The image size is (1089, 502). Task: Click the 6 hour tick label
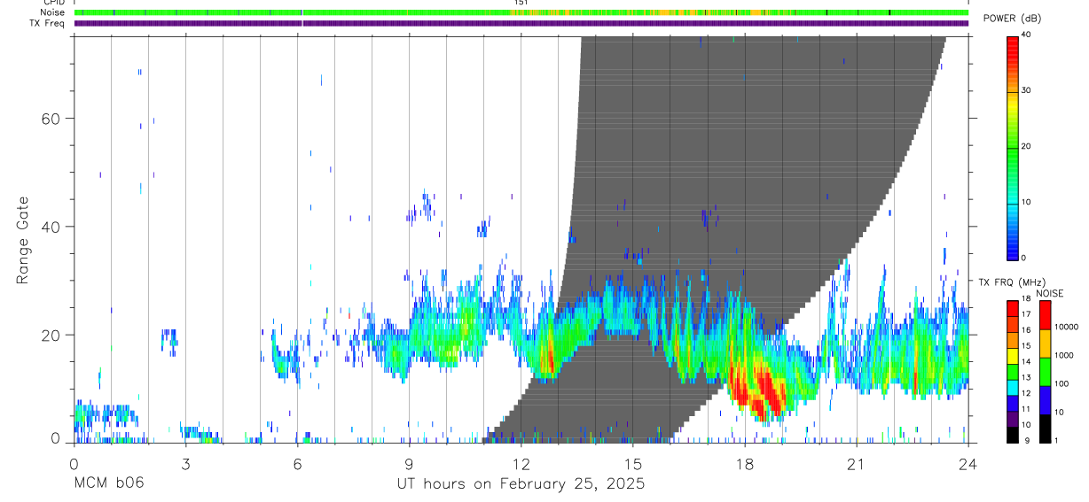point(297,463)
